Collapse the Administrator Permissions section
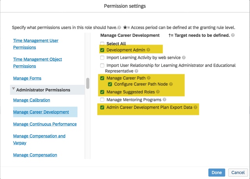250x179 pixels. (14, 89)
